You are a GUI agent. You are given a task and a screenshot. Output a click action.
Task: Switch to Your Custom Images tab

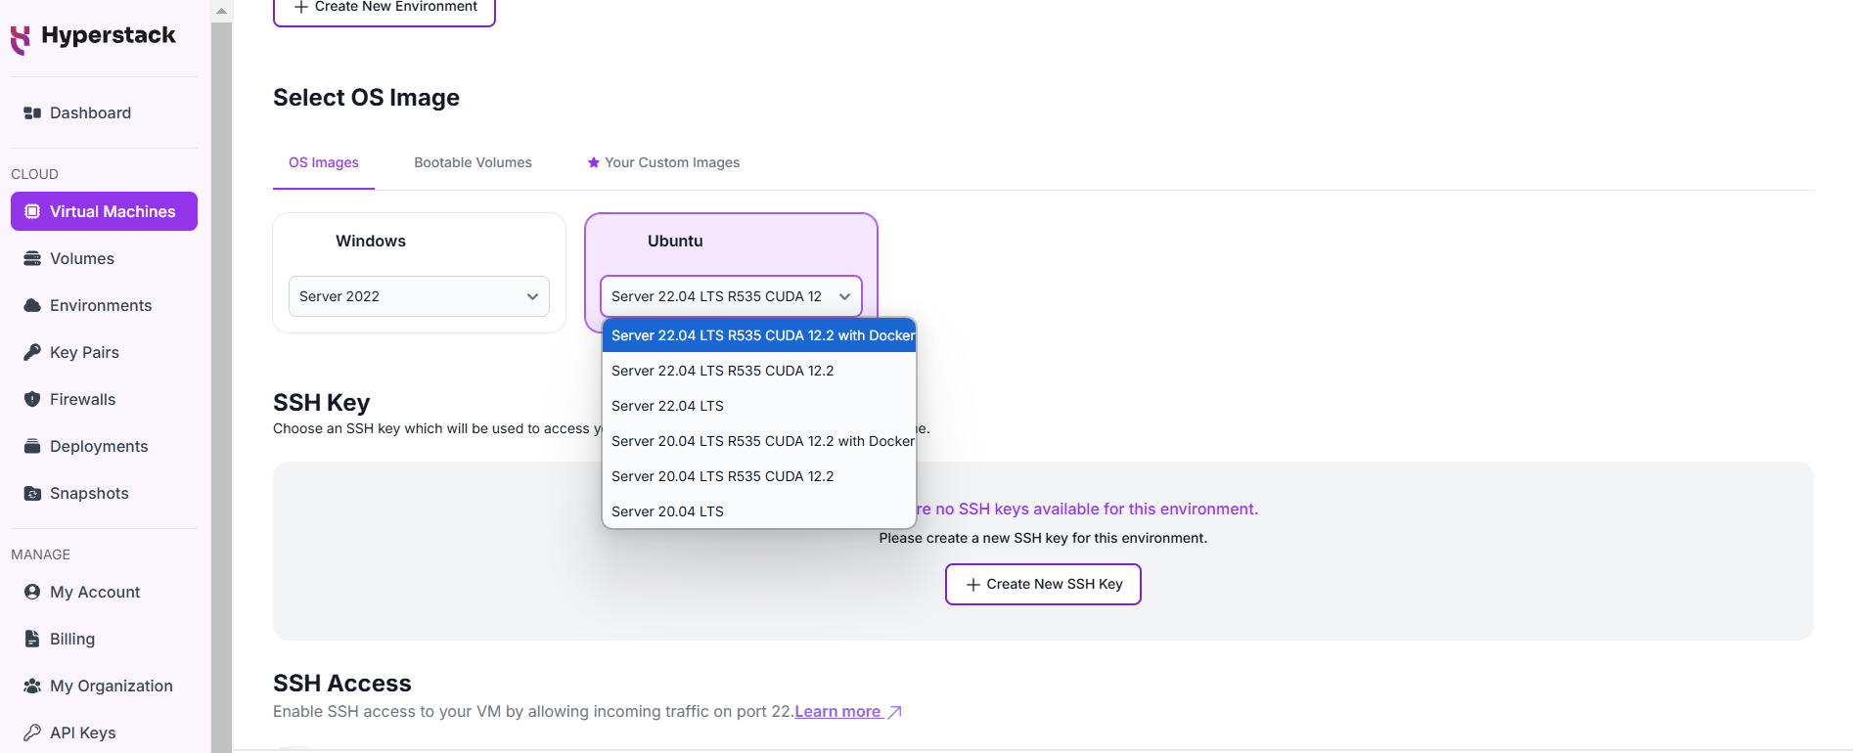(x=663, y=162)
